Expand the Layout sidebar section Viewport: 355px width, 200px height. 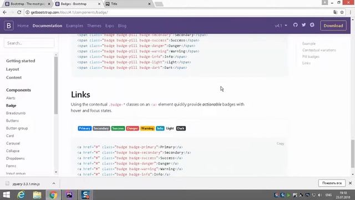pyautogui.click(x=12, y=69)
